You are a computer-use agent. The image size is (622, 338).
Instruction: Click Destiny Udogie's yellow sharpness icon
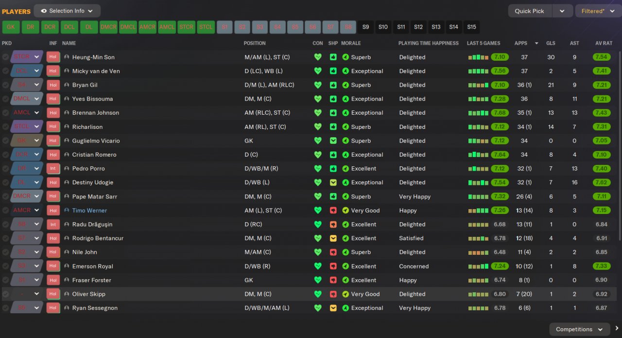tap(333, 182)
